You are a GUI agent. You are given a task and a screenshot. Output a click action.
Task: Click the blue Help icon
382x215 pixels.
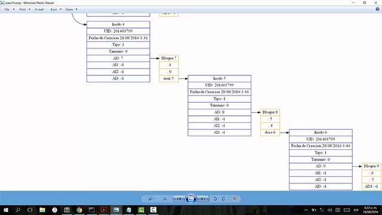point(377,10)
